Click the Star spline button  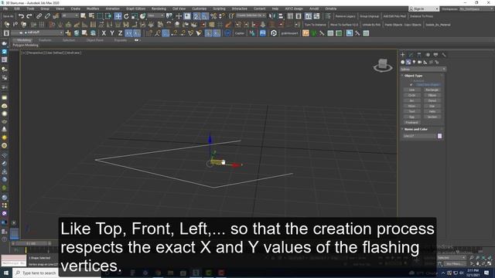click(432, 106)
